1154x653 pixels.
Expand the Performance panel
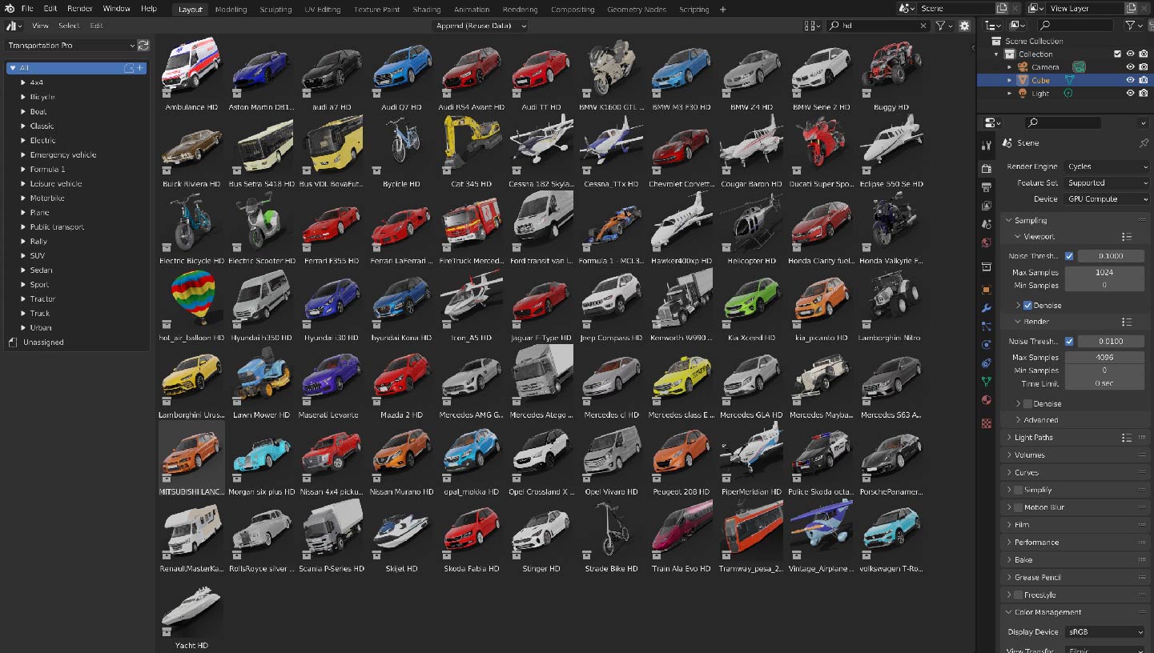pos(1009,543)
